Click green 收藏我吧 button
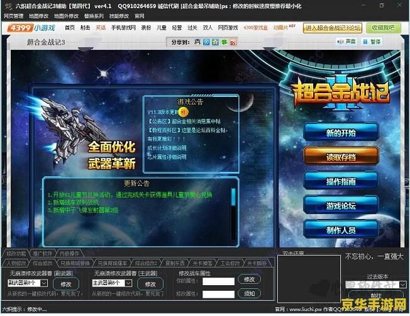This screenshot has height=316, width=410. point(384,28)
